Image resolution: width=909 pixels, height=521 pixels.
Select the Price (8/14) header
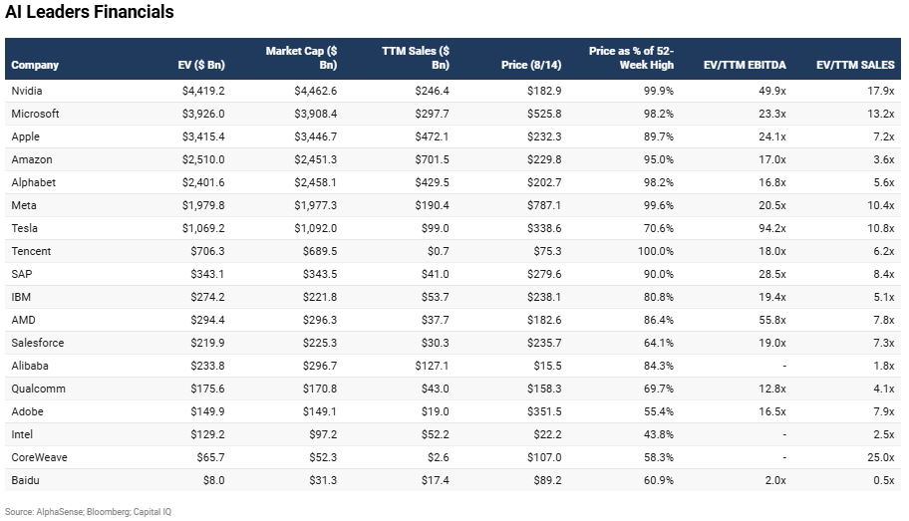tap(531, 65)
